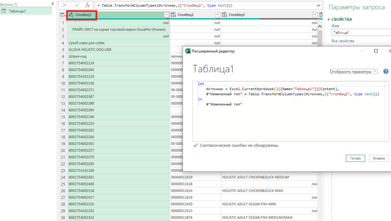Image resolution: width=391 pixels, height=221 pixels.
Task: Click the ABC type icon of Столбец1
Action: pyautogui.click(x=70, y=15)
